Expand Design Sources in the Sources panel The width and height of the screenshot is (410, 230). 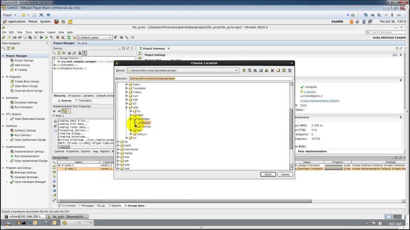point(54,58)
